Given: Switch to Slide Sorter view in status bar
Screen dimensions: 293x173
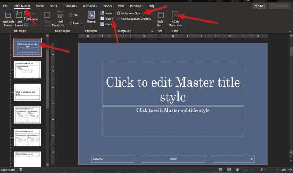Looking at the screenshot, I should pyautogui.click(x=229, y=170).
